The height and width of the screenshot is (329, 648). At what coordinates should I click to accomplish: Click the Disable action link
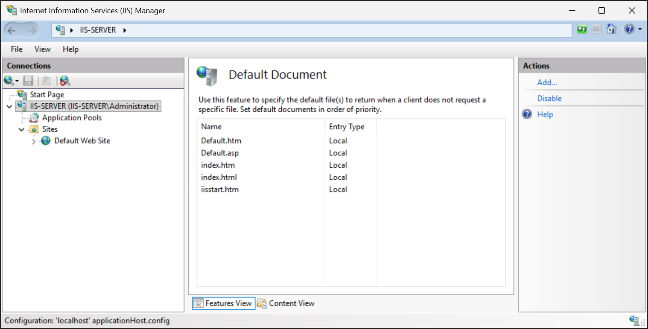coord(549,99)
